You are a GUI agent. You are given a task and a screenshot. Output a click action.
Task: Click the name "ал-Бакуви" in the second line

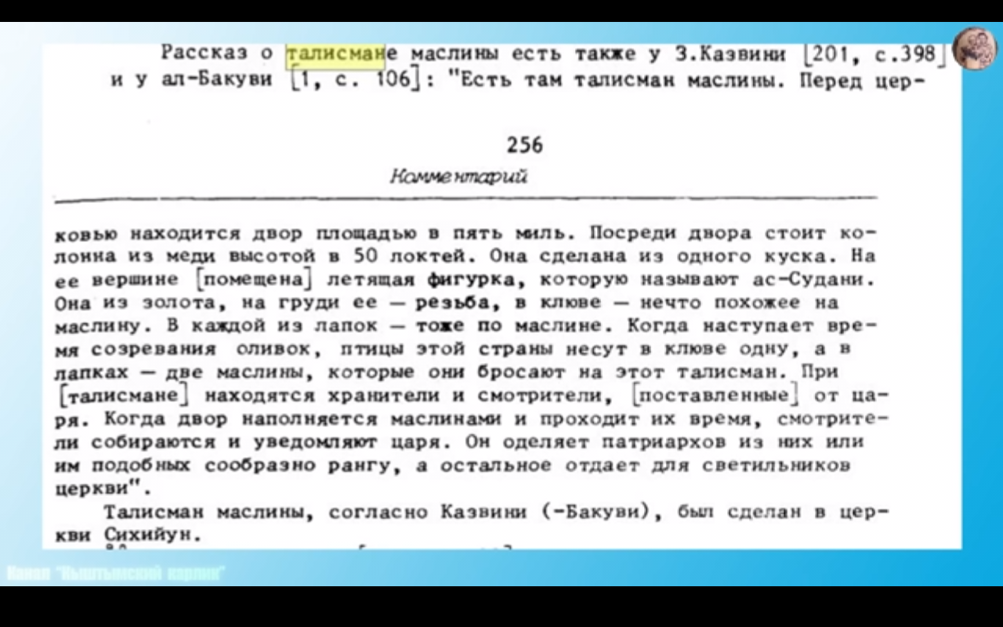[x=217, y=80]
